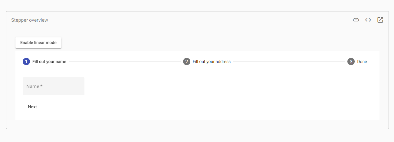Click the Next button

point(32,107)
